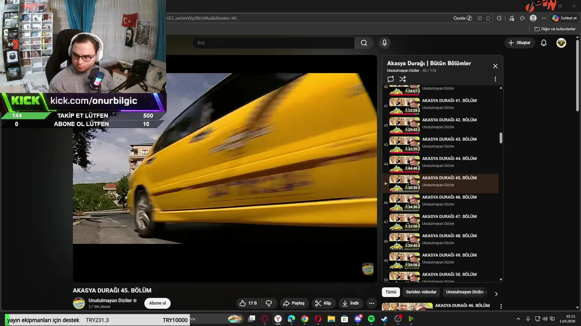The image size is (581, 326).
Task: Open more actions menu below video
Action: click(371, 303)
